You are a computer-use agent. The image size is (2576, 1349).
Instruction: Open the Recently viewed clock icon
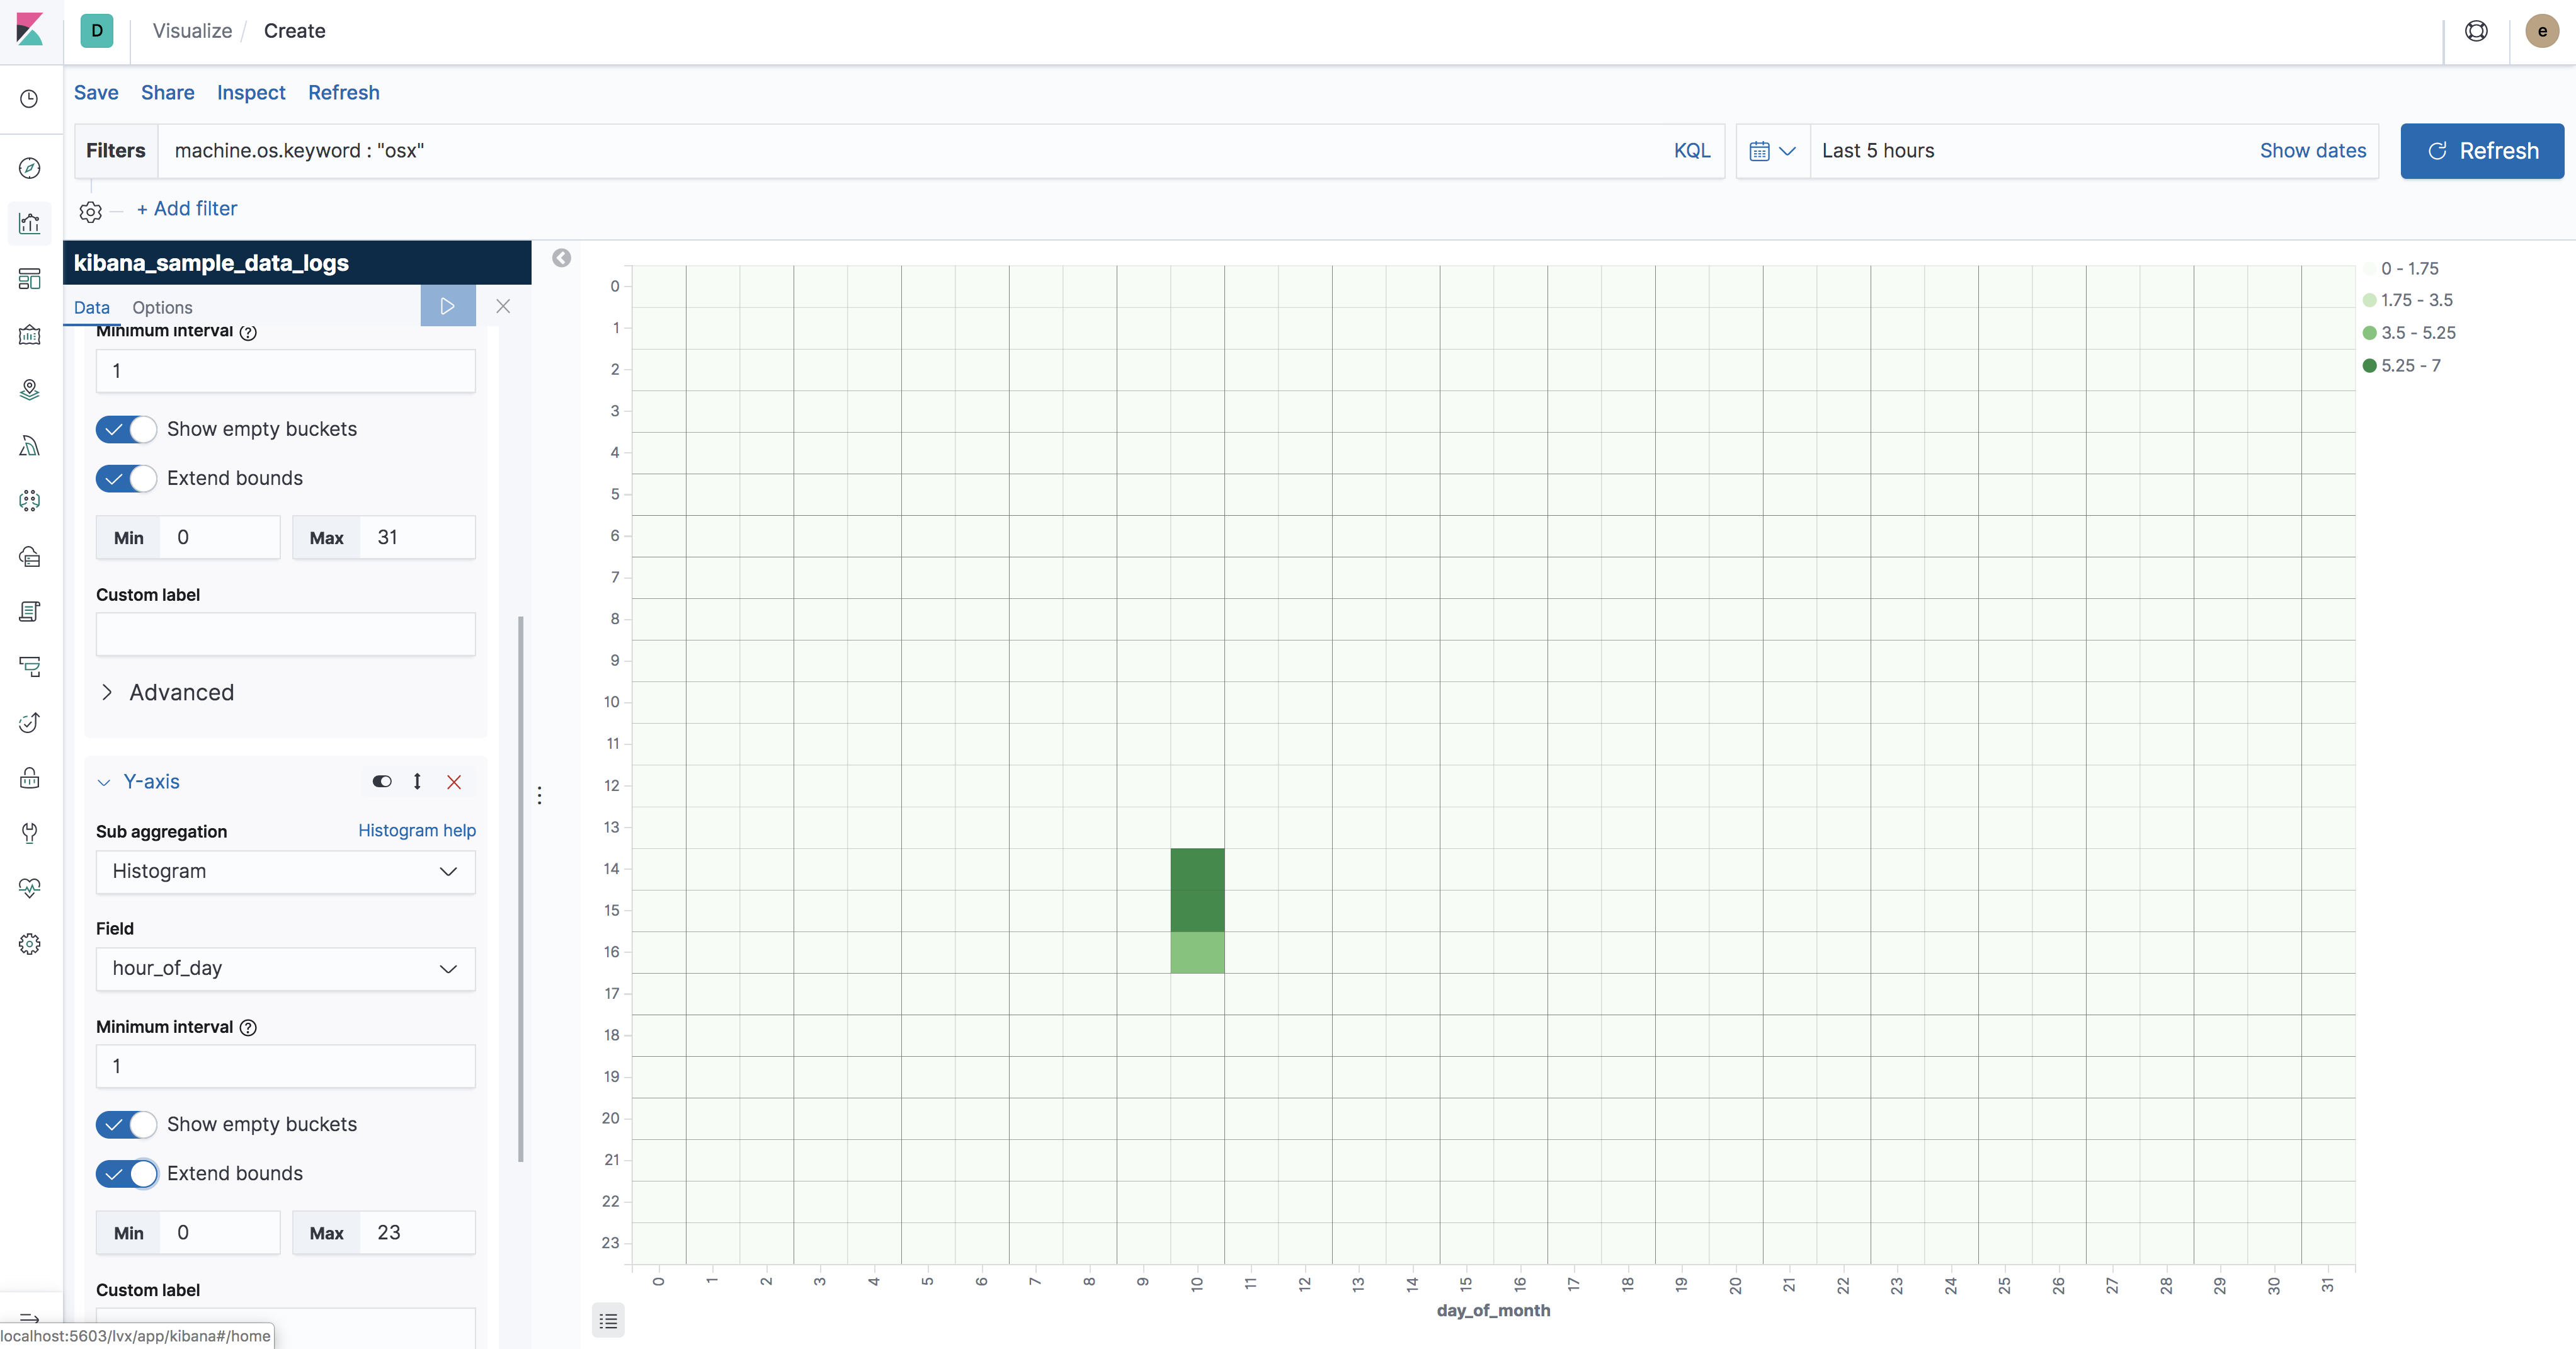[x=29, y=99]
